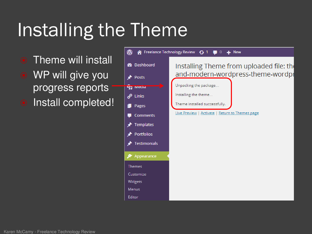Go to the Posts menu

(140, 77)
